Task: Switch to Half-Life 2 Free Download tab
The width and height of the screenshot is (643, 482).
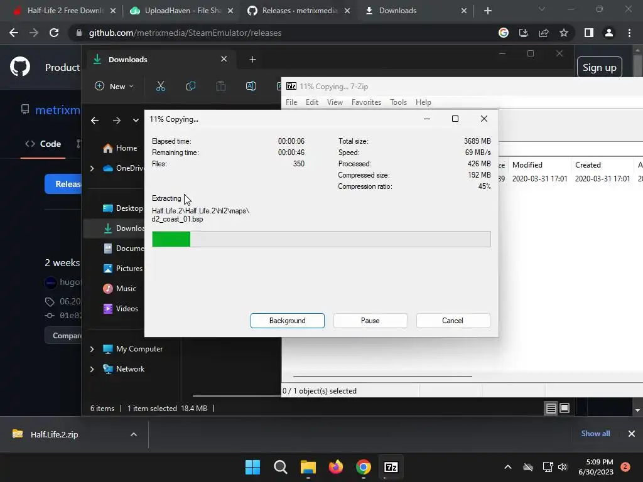Action: (x=65, y=11)
